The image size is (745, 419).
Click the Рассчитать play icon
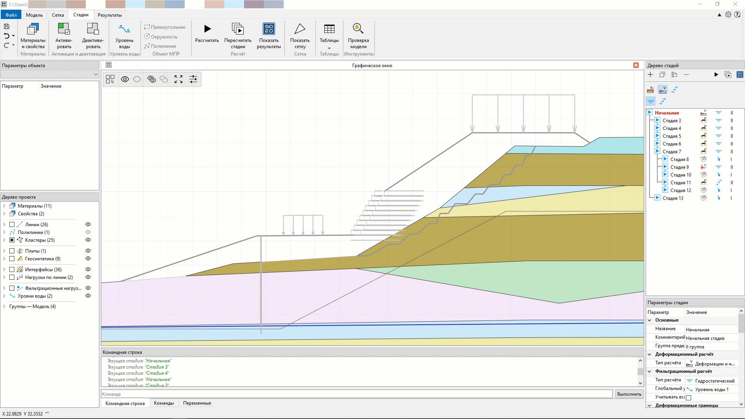click(x=207, y=29)
